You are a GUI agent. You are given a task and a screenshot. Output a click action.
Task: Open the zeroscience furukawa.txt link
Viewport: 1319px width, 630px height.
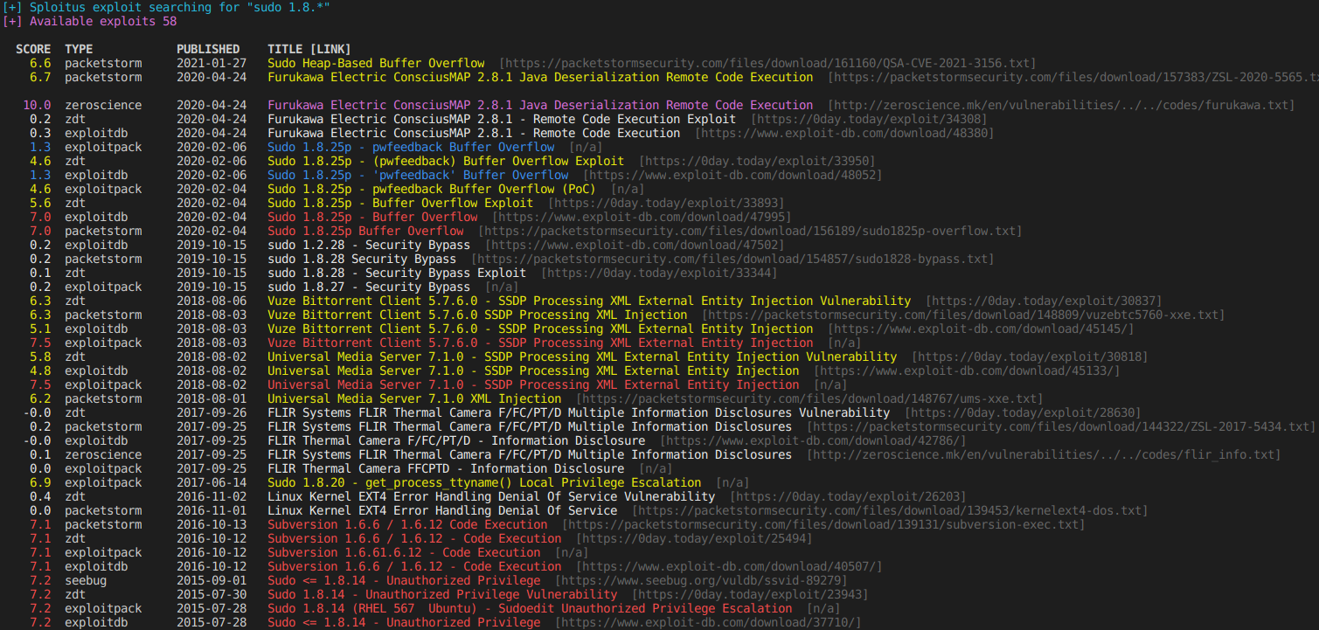[1061, 105]
